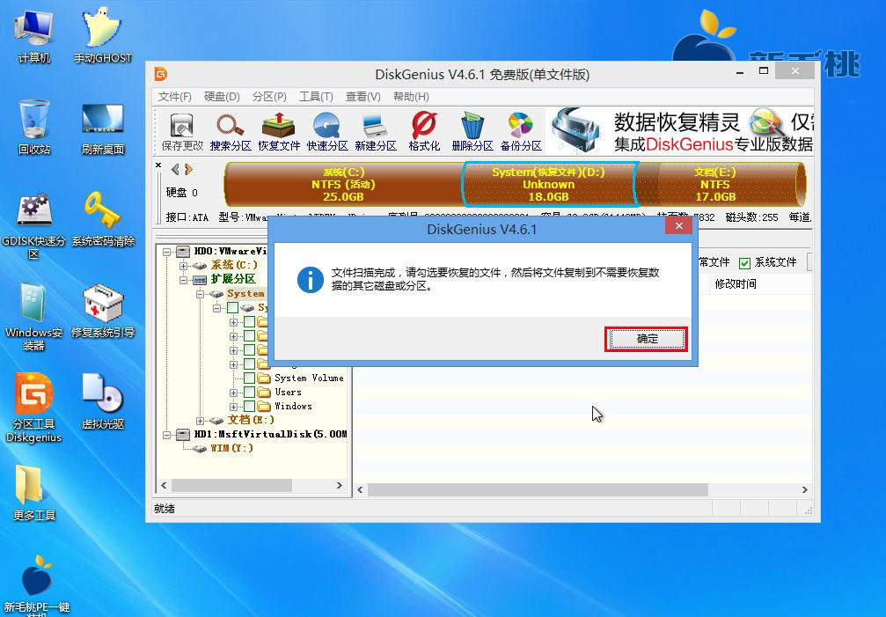
Task: Select the 文档(E:) NTFS 17.0GB partition bar
Action: (x=721, y=184)
